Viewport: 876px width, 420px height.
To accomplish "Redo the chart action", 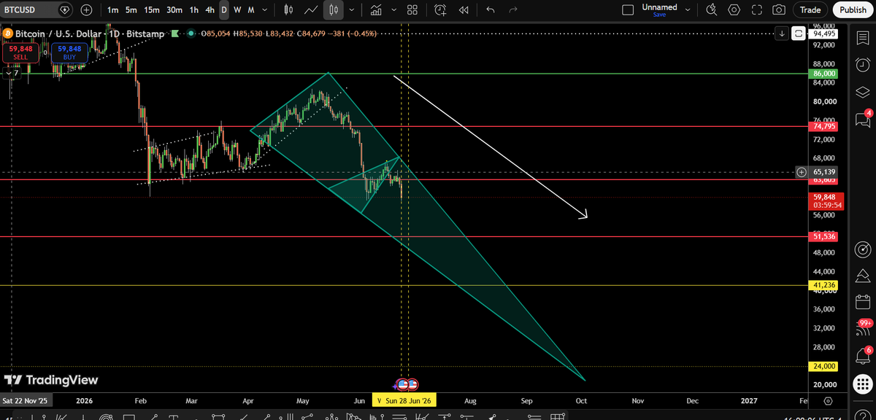I will 512,10.
